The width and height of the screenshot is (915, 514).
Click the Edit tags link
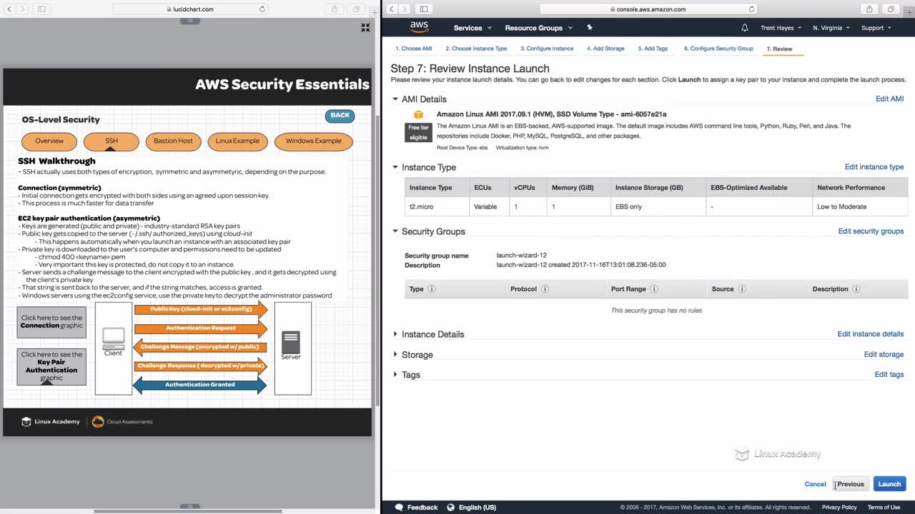click(x=889, y=375)
